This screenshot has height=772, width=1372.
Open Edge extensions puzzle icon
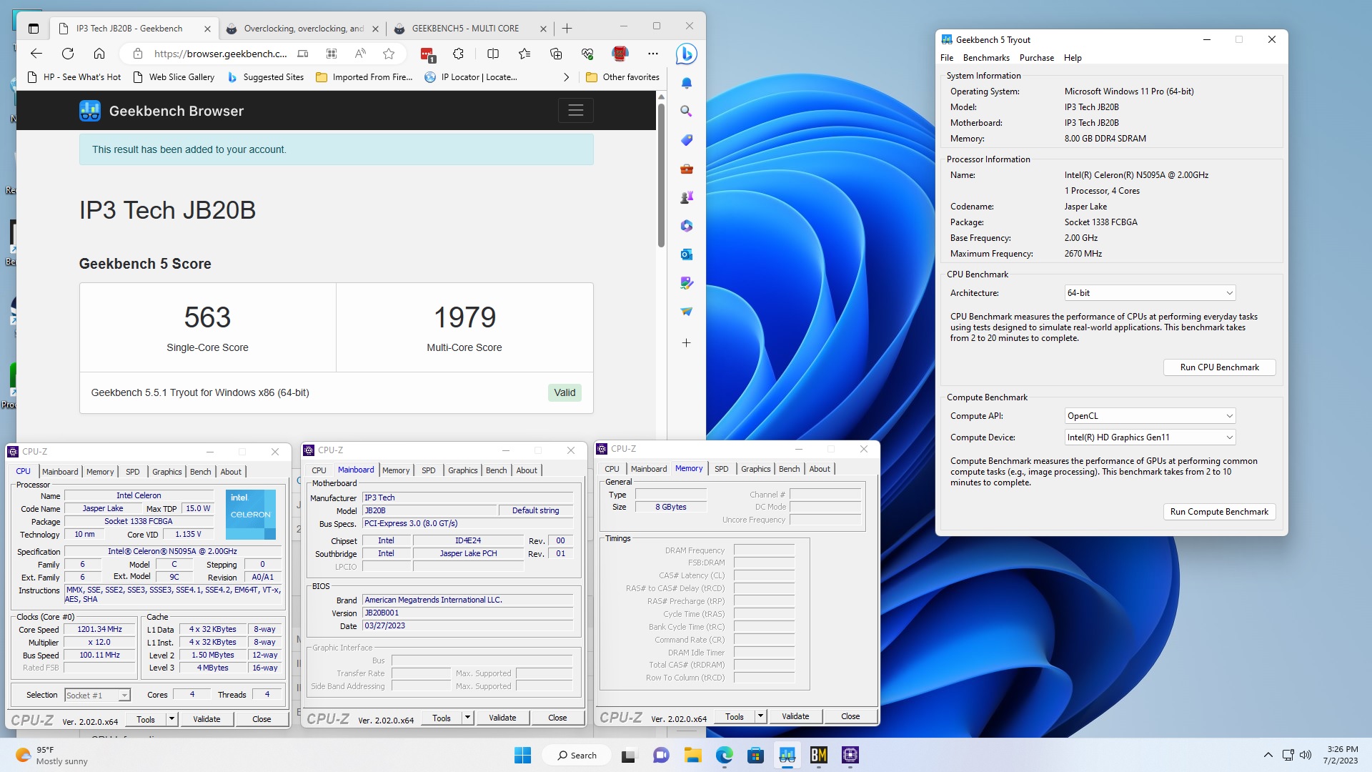(x=459, y=54)
